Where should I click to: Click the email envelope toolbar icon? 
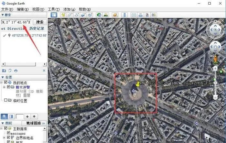pos(134,15)
